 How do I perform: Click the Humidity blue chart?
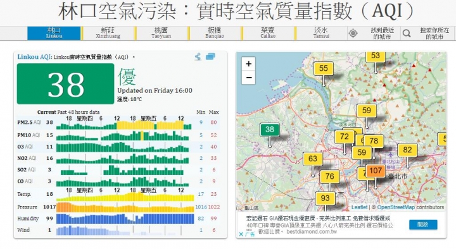[x=125, y=219]
